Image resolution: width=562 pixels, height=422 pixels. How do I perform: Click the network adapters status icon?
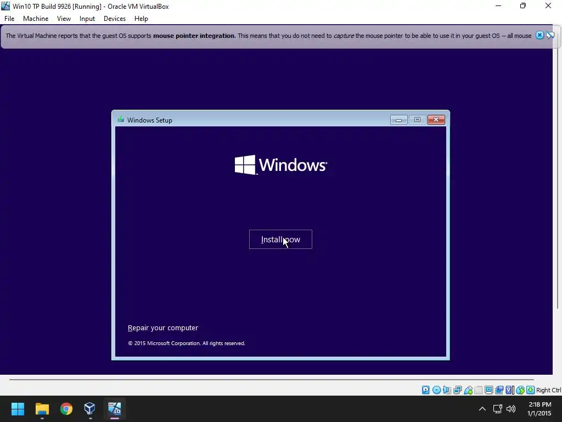(x=457, y=390)
